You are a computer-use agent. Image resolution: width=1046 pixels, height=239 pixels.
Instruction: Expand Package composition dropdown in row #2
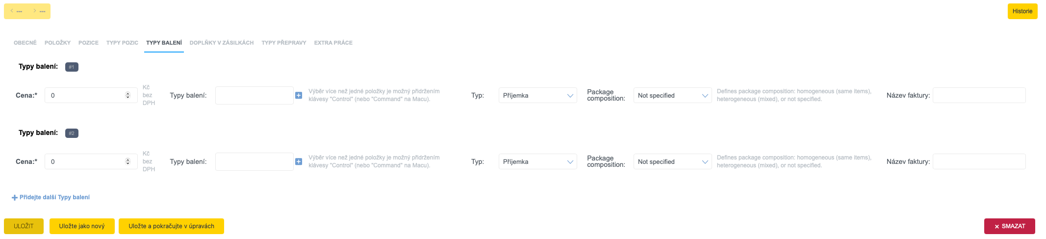coord(672,161)
